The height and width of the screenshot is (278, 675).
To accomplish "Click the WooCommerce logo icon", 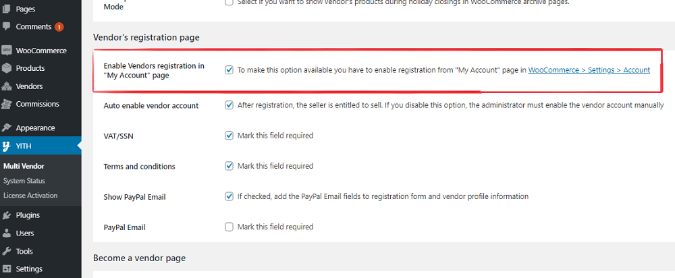I will 7,51.
